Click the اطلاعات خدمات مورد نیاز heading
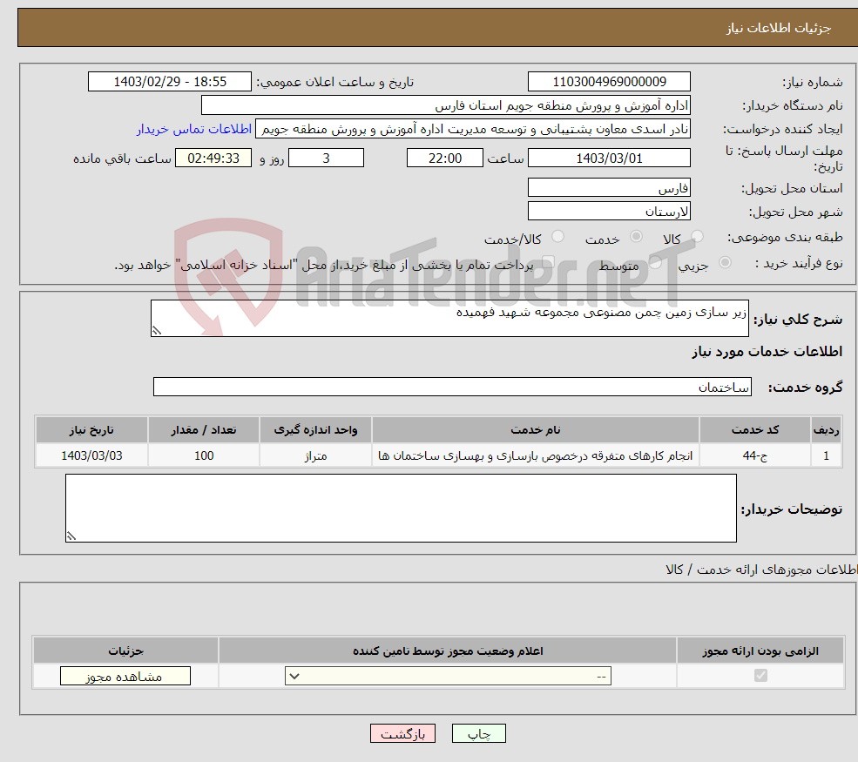 tap(767, 351)
